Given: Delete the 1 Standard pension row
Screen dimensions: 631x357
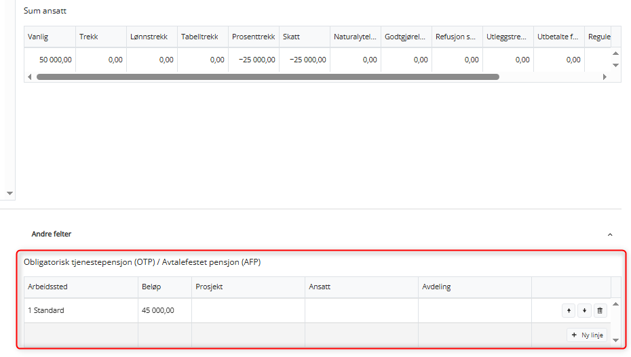Looking at the screenshot, I should point(600,310).
